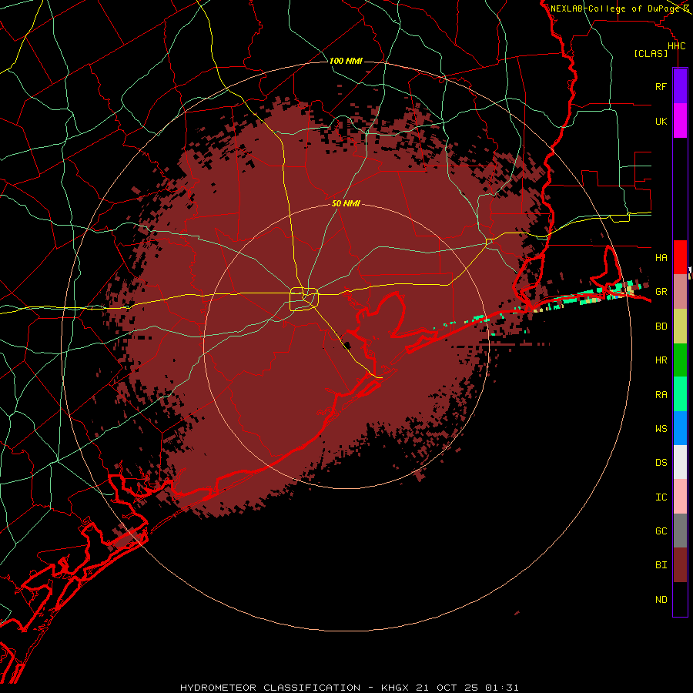
Task: Click the 'RF' legend label
Action: click(661, 86)
